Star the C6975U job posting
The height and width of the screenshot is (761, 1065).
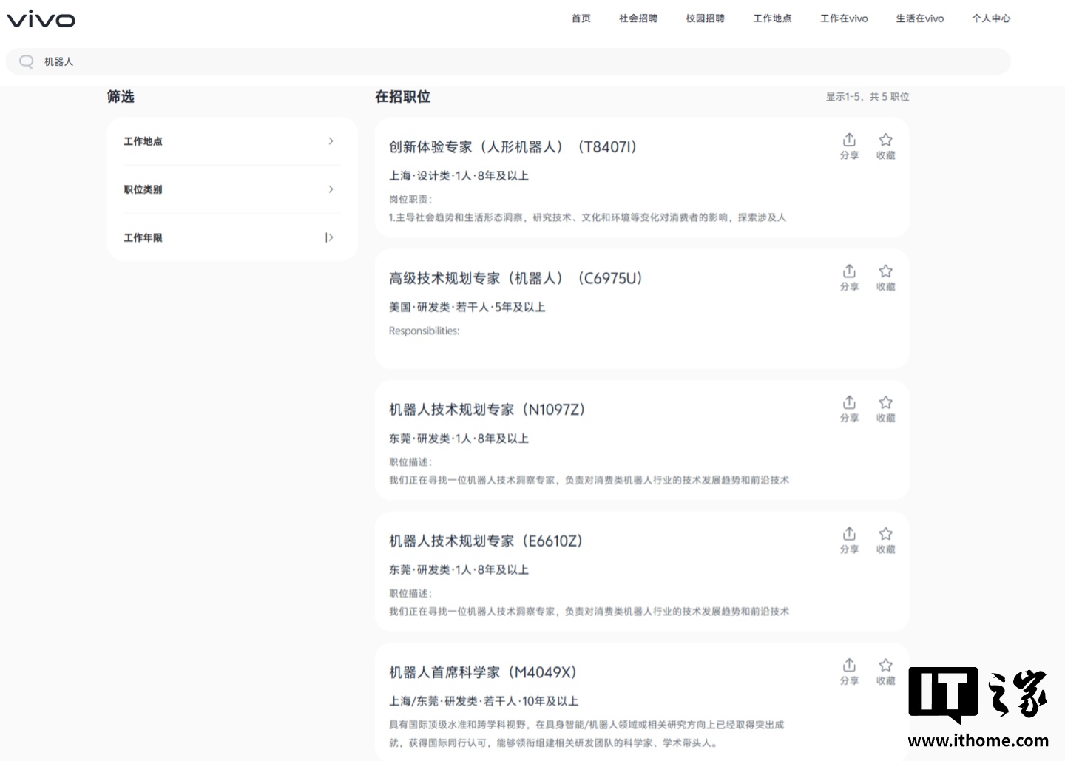pos(885,277)
